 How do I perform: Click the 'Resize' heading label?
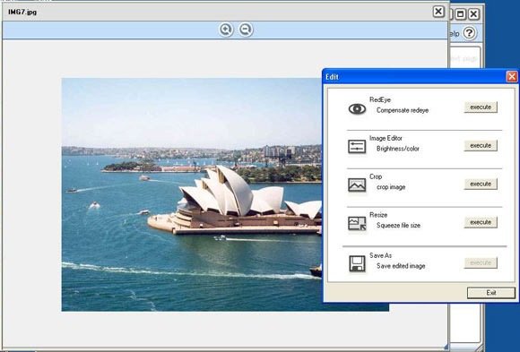378,215
